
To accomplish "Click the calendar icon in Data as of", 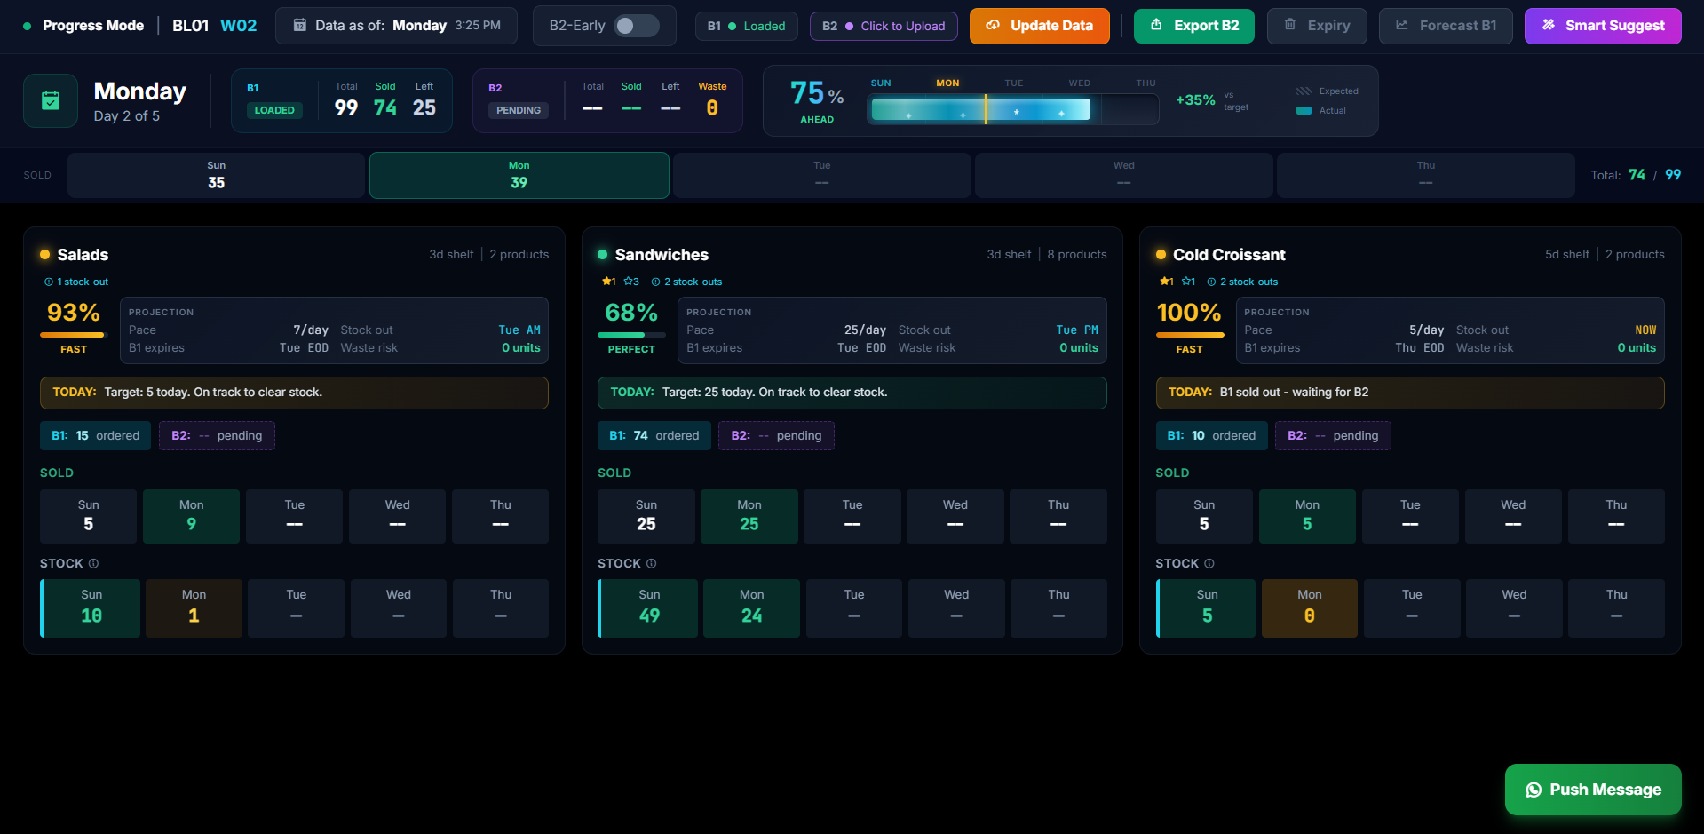I will click(300, 25).
